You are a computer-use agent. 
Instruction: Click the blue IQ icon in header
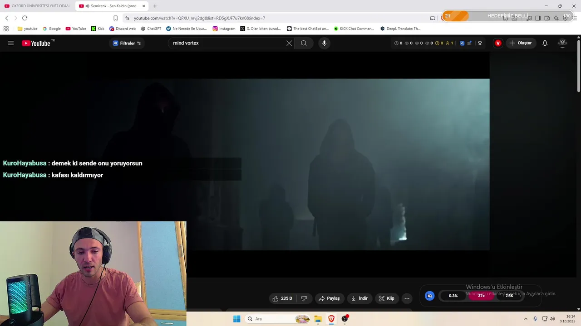click(x=462, y=43)
